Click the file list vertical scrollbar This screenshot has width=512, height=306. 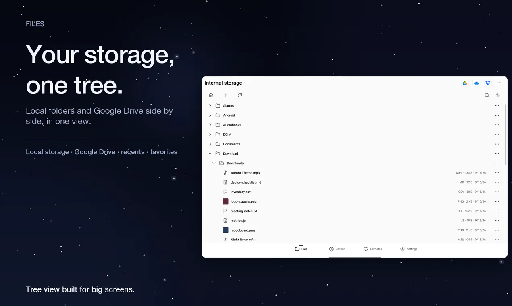point(506,134)
